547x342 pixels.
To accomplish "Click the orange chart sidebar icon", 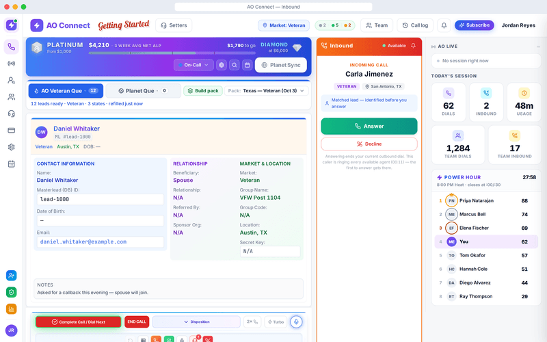I will 11,309.
